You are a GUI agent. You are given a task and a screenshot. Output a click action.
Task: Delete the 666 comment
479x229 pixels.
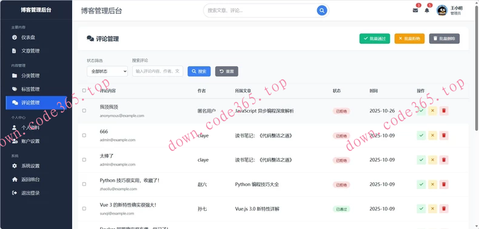click(444, 135)
